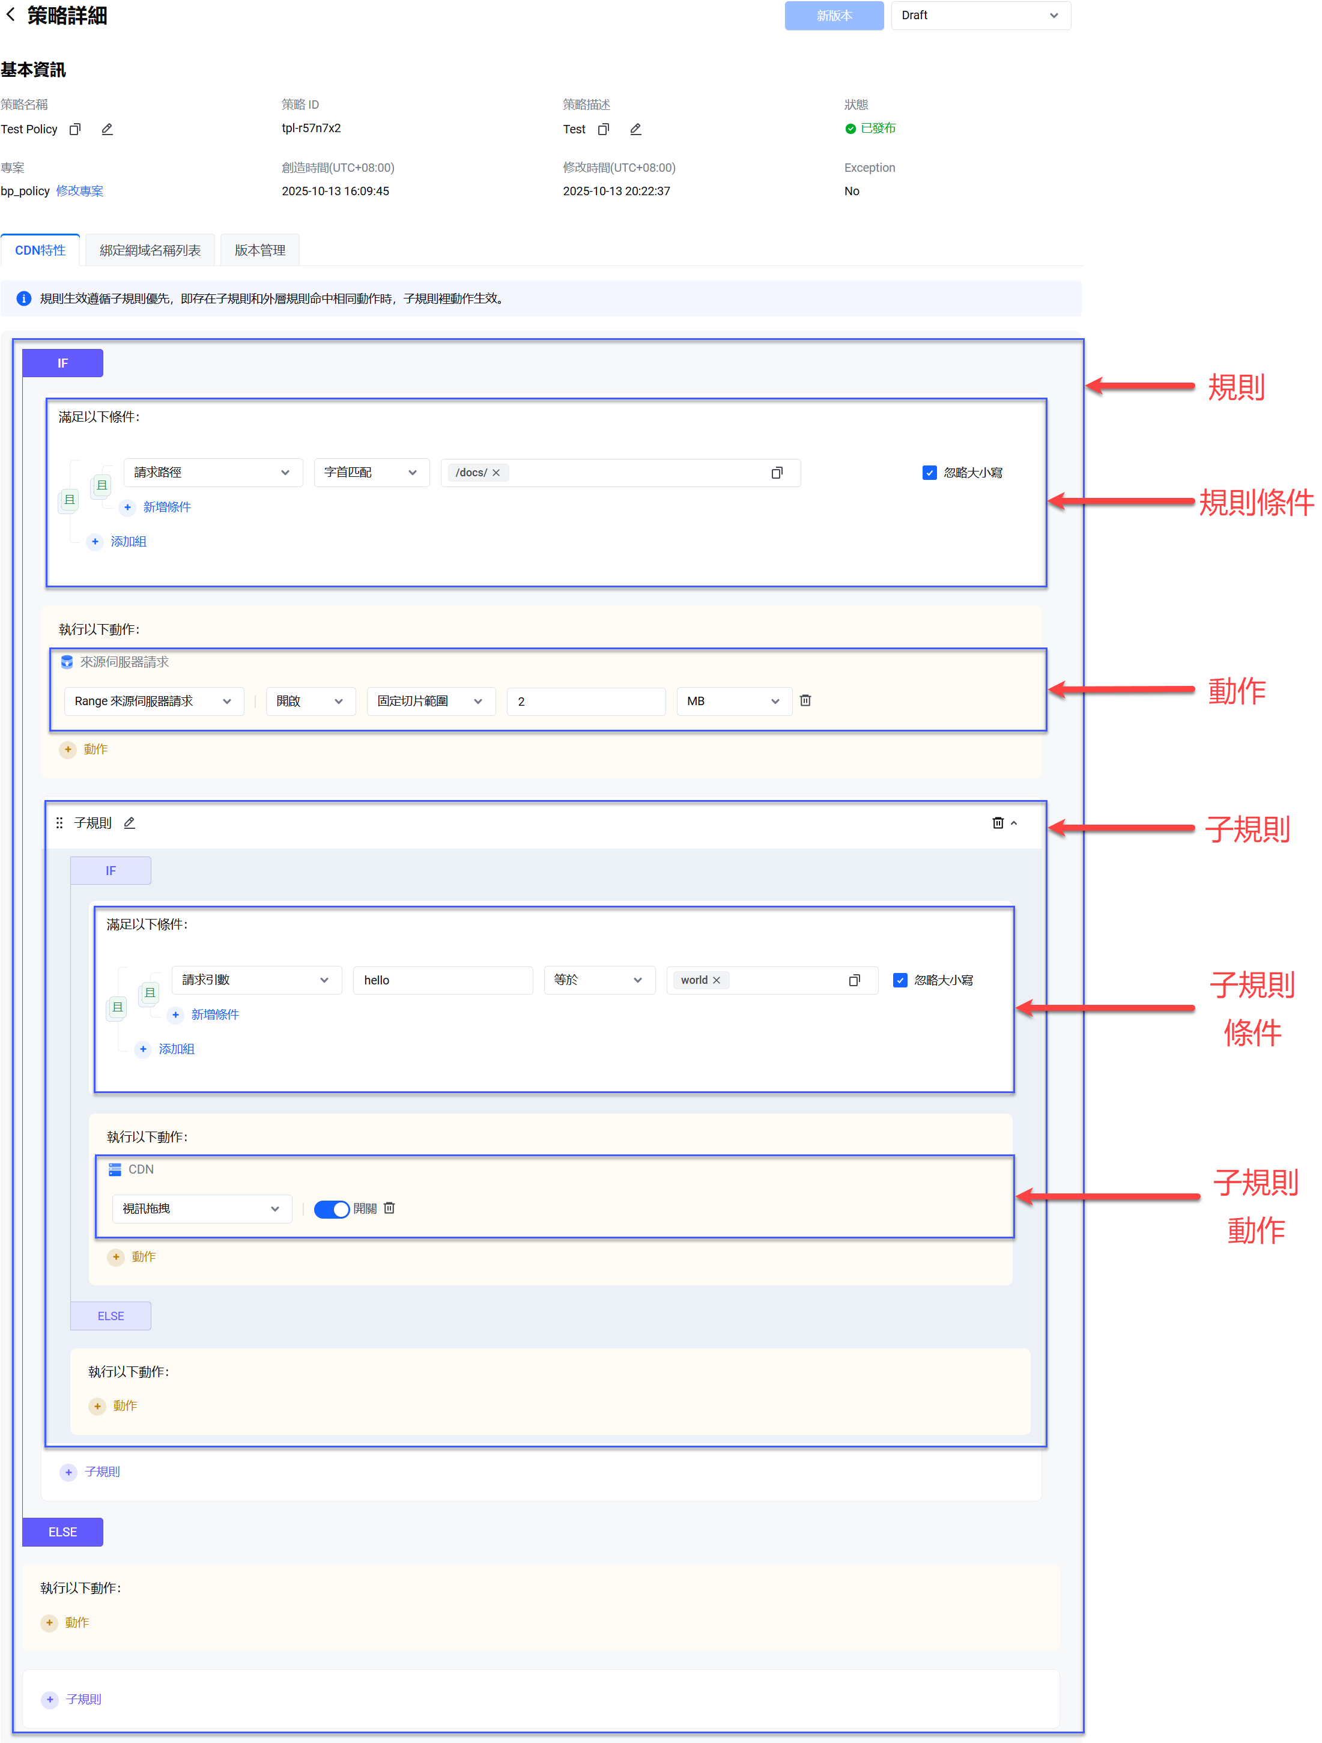This screenshot has width=1322, height=1743.
Task: Uncheck 忽略大小寫 in the sub-rule condition
Action: pos(900,980)
